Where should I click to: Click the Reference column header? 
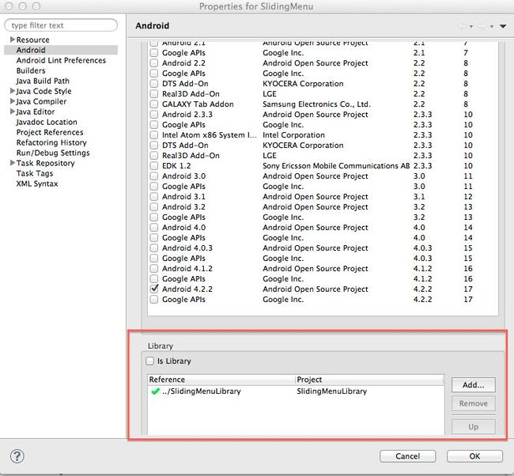(221, 380)
